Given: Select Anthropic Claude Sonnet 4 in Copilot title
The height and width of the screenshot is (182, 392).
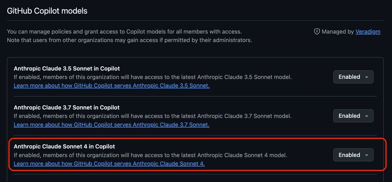Looking at the screenshot, I should click(64, 146).
